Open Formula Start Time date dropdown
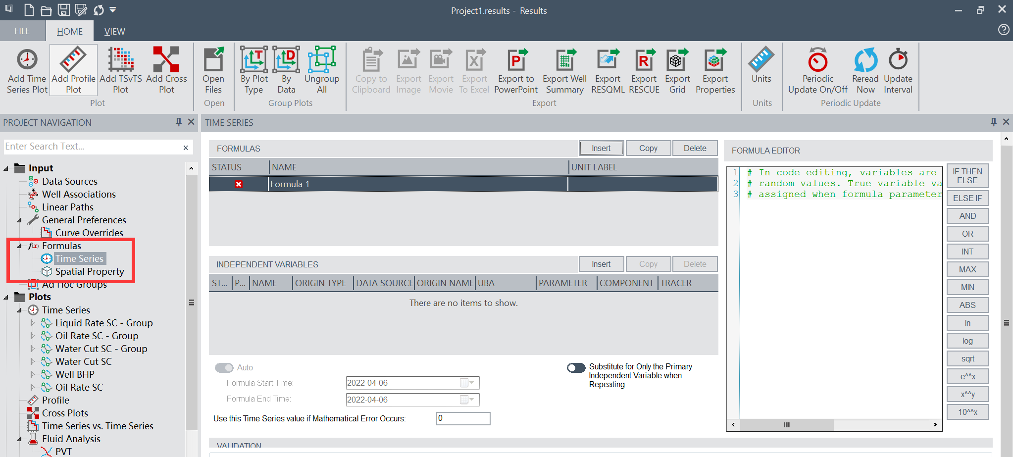1013x457 pixels. tap(472, 383)
